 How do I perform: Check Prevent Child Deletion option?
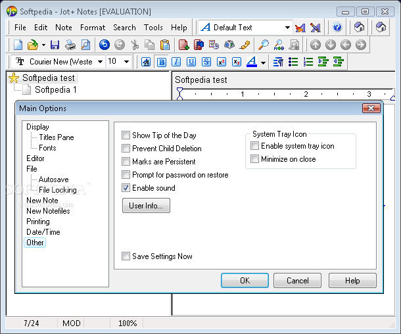126,149
